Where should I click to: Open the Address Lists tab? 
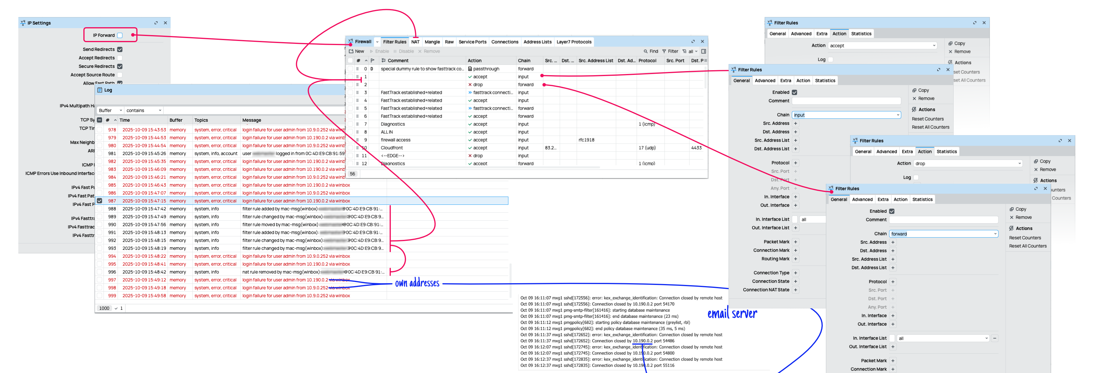click(x=537, y=42)
